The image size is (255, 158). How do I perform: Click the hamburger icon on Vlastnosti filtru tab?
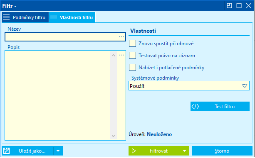(x=54, y=17)
